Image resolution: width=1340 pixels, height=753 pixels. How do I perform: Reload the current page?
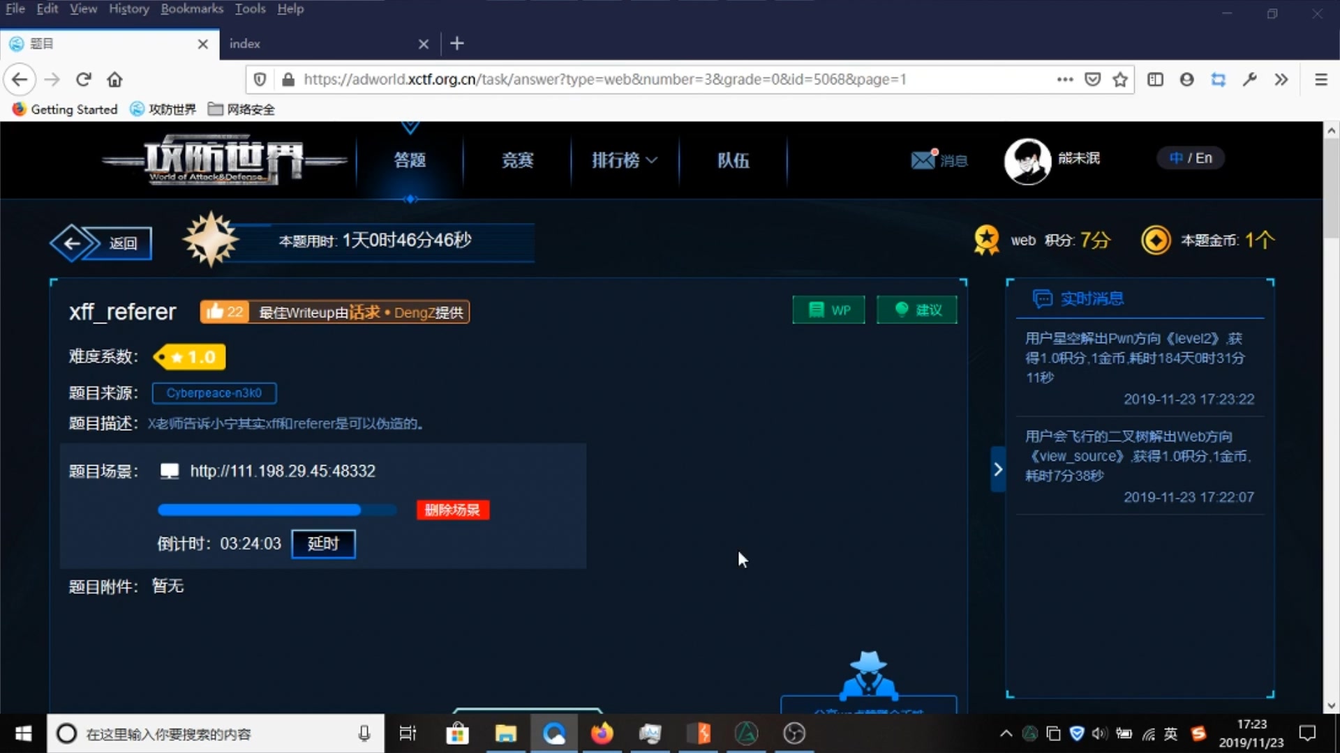pos(84,79)
